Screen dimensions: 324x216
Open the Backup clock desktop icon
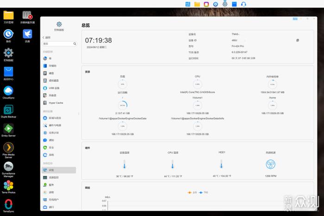8,36
